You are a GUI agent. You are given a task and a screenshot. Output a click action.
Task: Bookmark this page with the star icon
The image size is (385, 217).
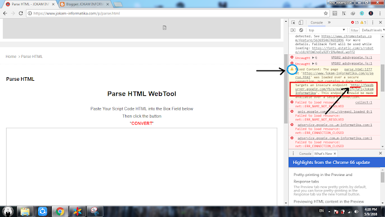325,13
